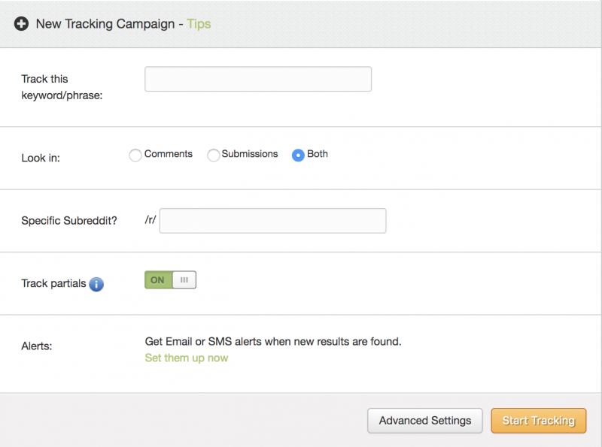Follow the 'Set them up now' link
The image size is (602, 447).
click(x=187, y=358)
